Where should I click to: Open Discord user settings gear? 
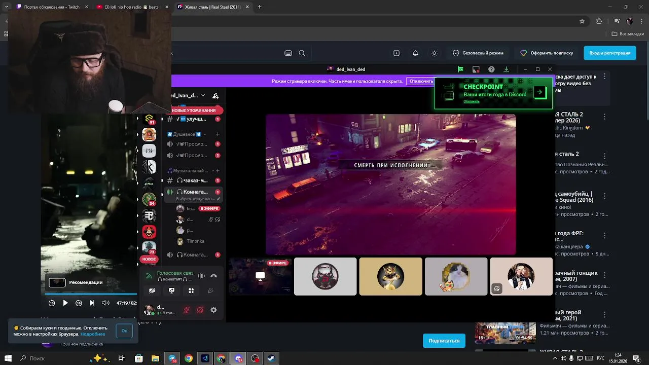click(x=213, y=310)
